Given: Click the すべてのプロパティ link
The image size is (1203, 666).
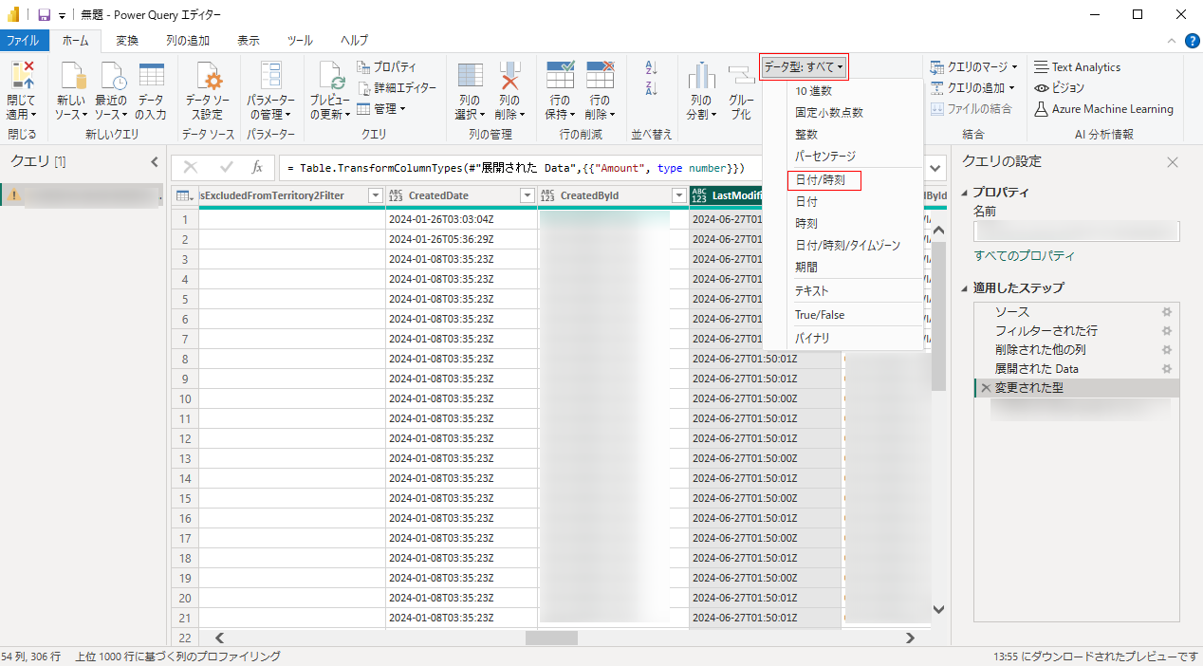Looking at the screenshot, I should coord(1025,256).
